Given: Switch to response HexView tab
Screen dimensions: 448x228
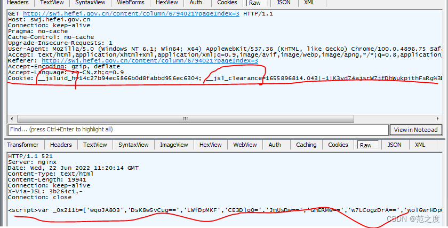Looking at the screenshot, I should point(210,145).
